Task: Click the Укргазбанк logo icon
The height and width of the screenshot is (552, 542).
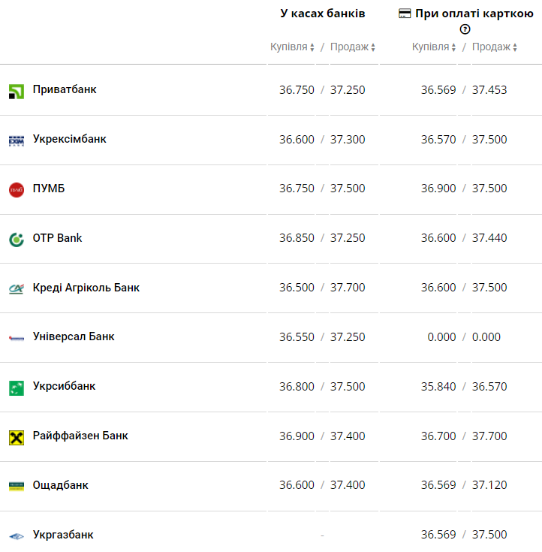Action: 17,536
